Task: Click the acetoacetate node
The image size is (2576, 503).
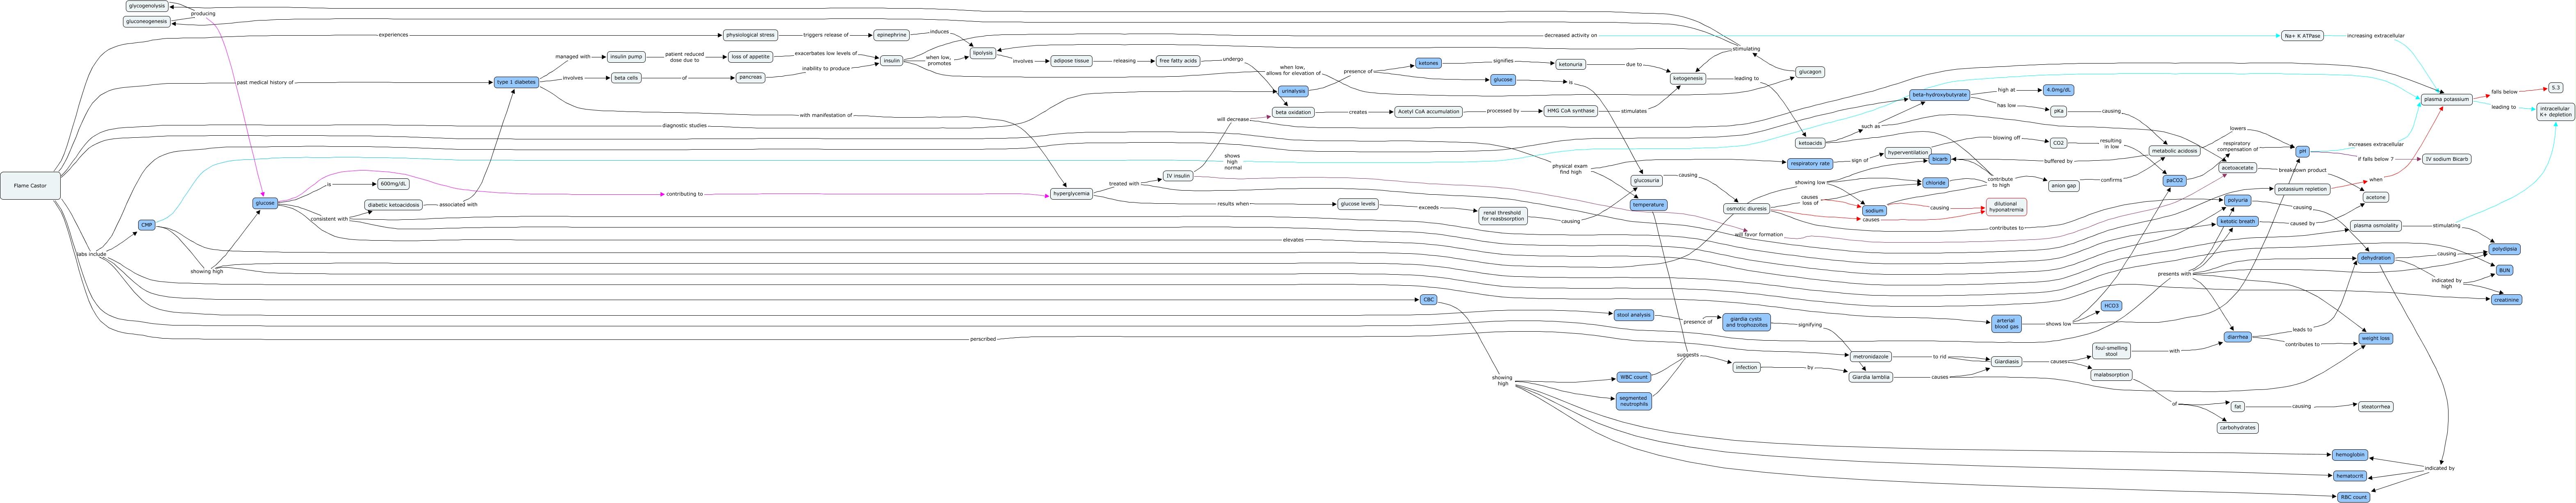Action: (2236, 168)
